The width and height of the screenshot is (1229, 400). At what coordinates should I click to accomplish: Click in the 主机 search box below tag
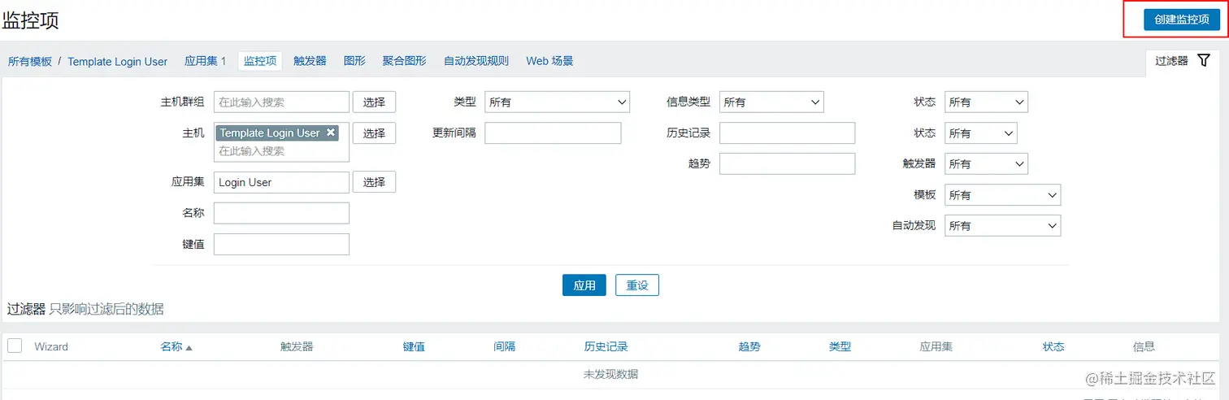click(x=281, y=151)
